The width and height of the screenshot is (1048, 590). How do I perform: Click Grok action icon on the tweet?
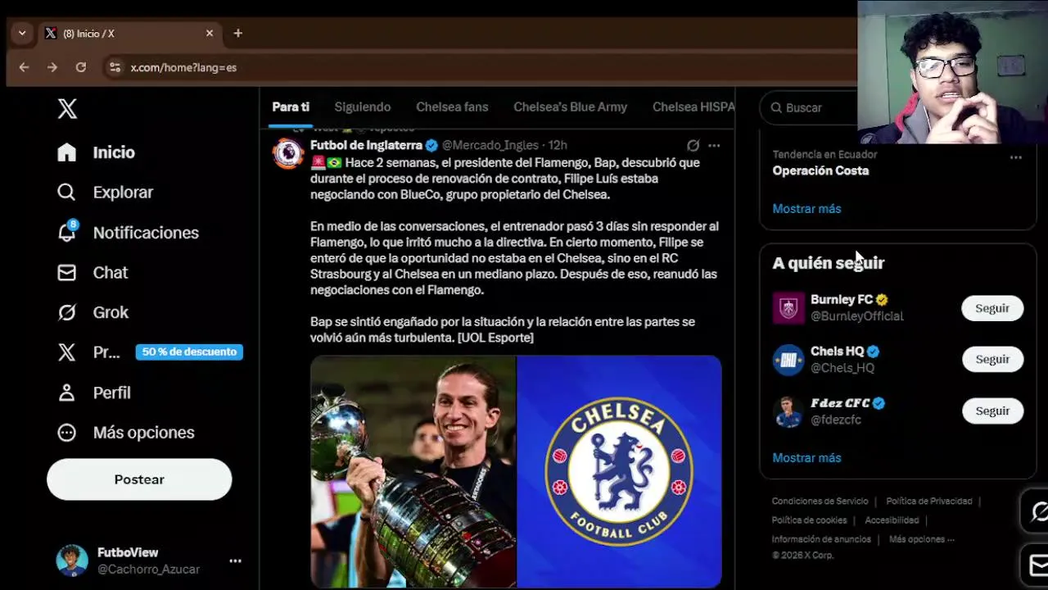point(693,146)
